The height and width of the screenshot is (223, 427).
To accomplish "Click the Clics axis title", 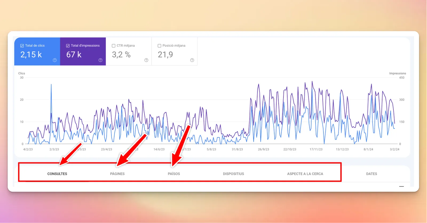I will 22,73.
